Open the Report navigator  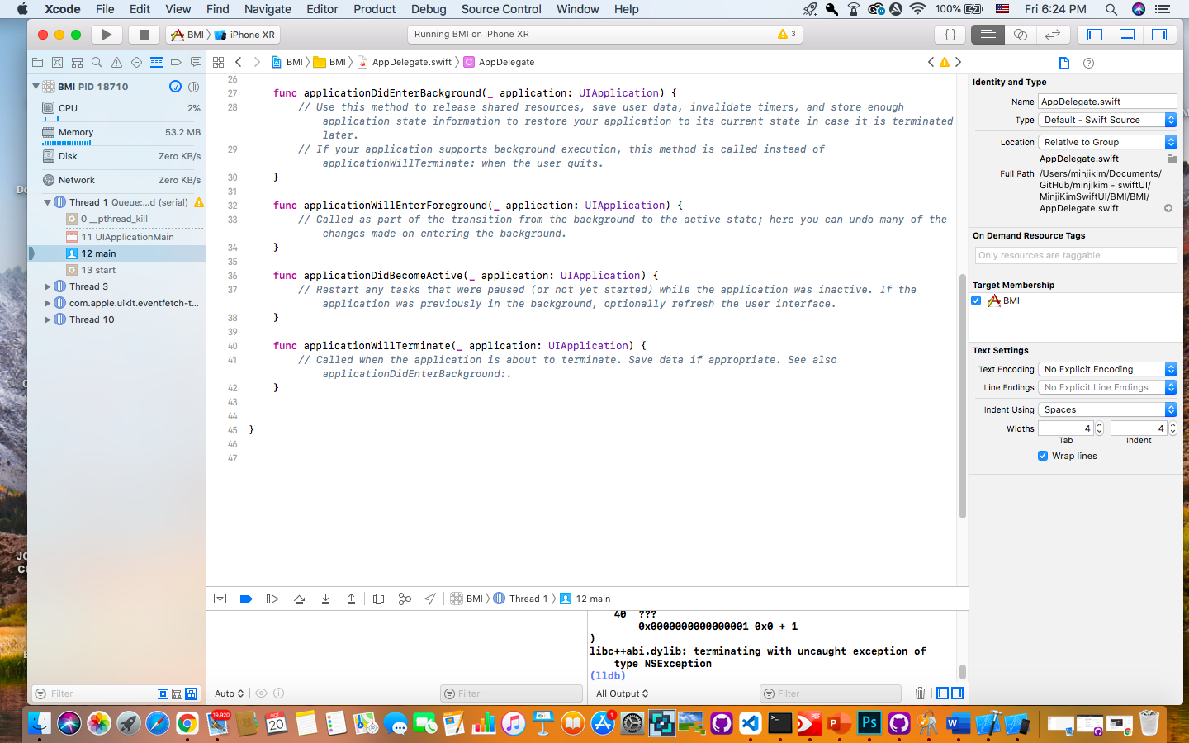[196, 62]
